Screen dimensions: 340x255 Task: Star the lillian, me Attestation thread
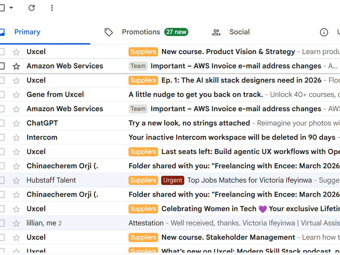[16, 223]
